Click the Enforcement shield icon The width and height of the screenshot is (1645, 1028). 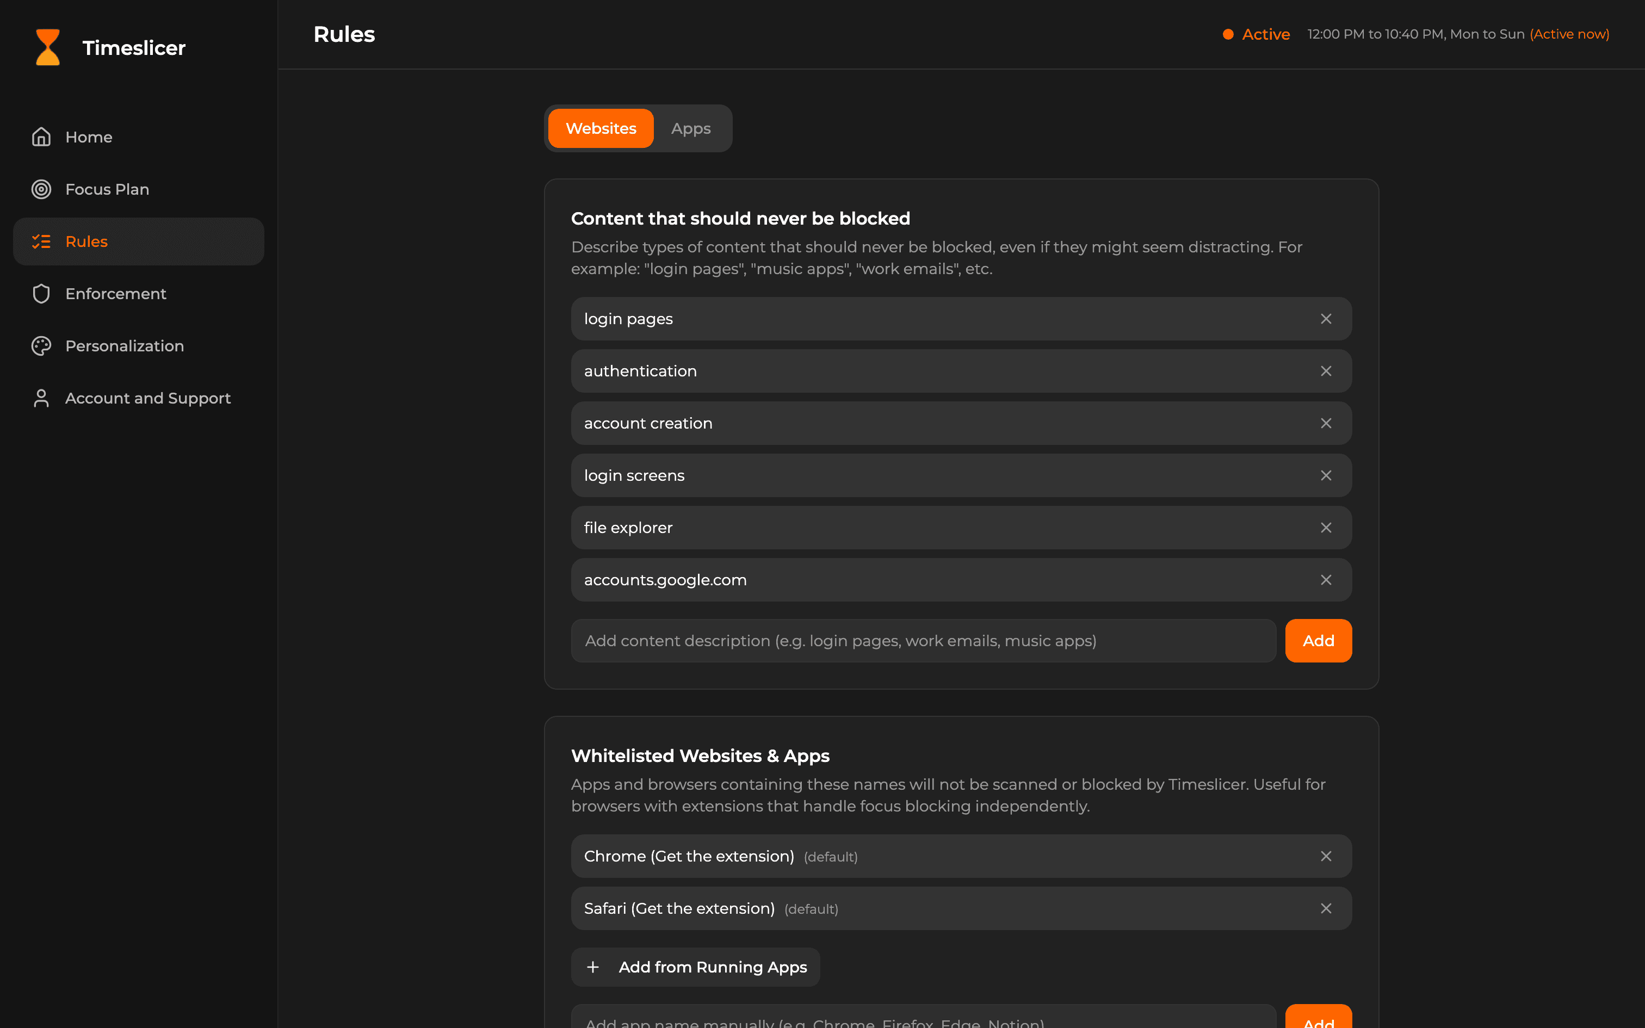pos(41,294)
